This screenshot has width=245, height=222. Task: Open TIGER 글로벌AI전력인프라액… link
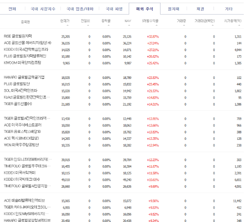27,118
